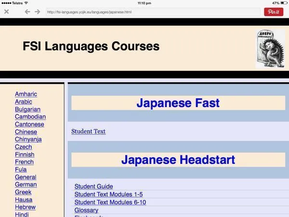Click the Japanese Headstart heading
The height and width of the screenshot is (217, 289).
coord(178,160)
